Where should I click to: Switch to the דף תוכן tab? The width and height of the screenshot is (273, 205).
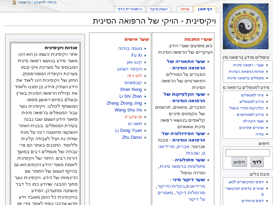tap(205, 9)
